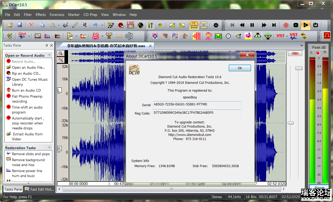The height and width of the screenshot is (202, 333).
Task: Click the black tape measure icon
Action: click(140, 25)
